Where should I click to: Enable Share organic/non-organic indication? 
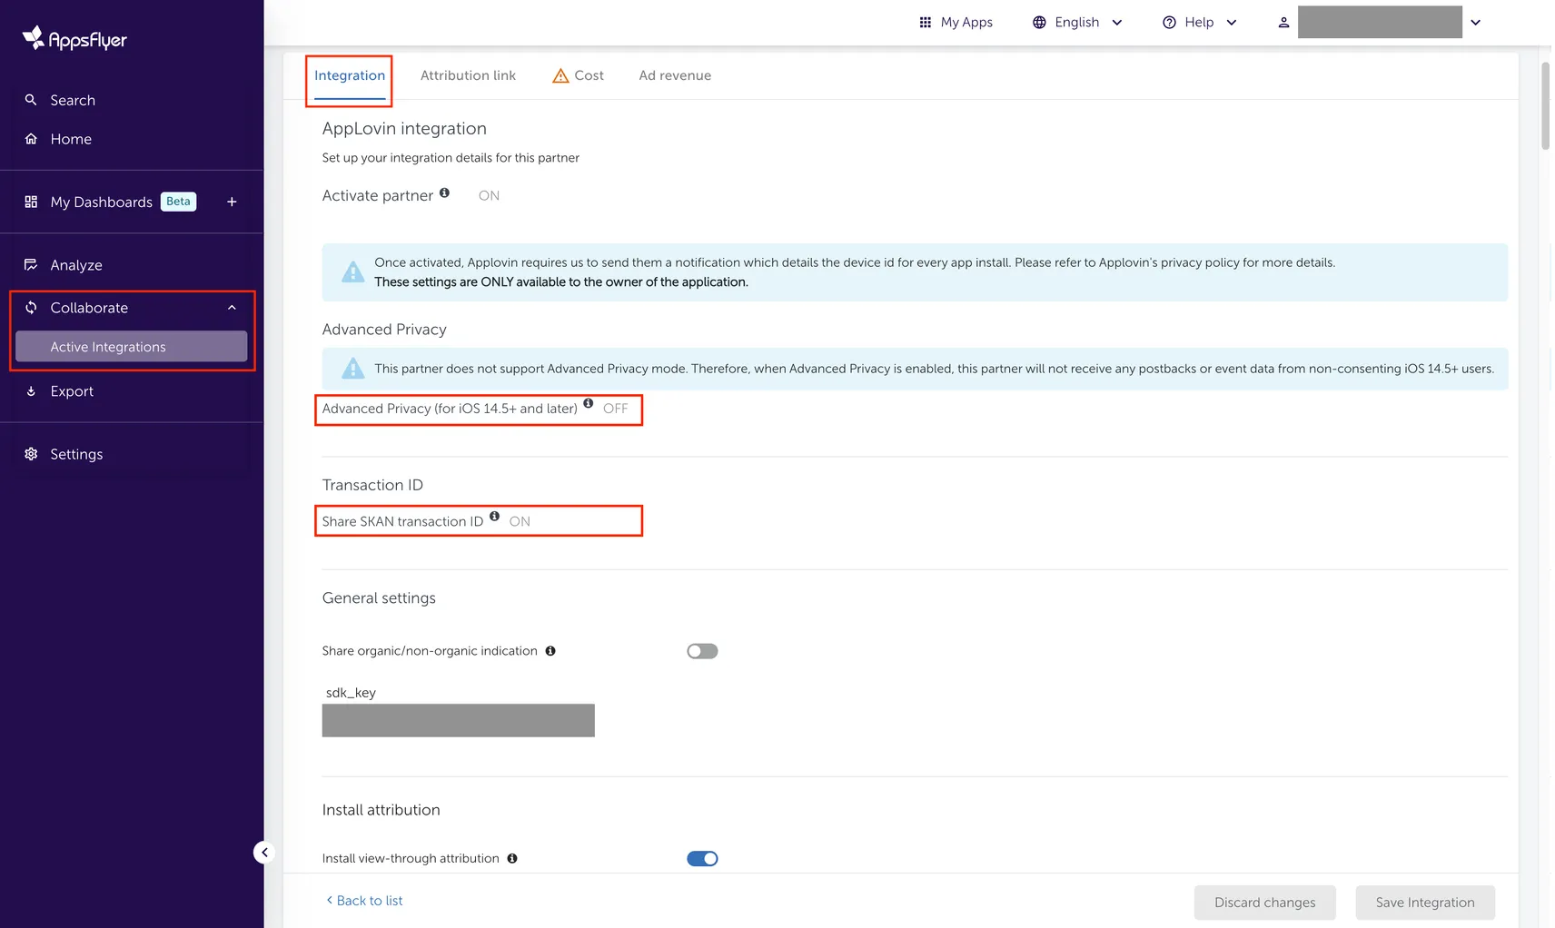702,650
